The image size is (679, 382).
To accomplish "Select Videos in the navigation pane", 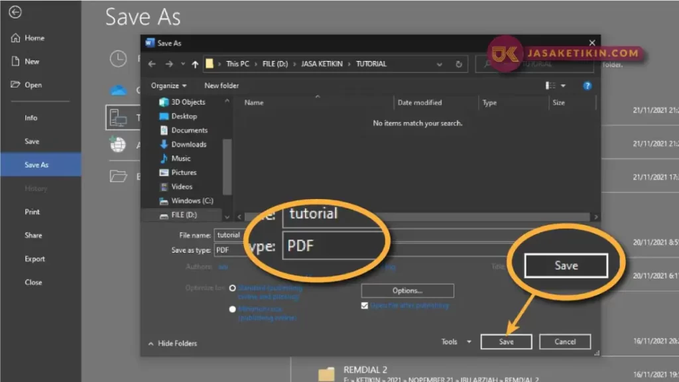I will (176, 186).
